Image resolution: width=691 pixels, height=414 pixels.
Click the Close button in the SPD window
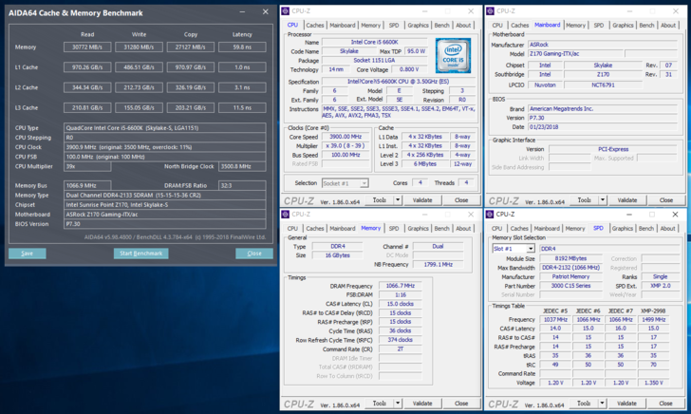665,404
